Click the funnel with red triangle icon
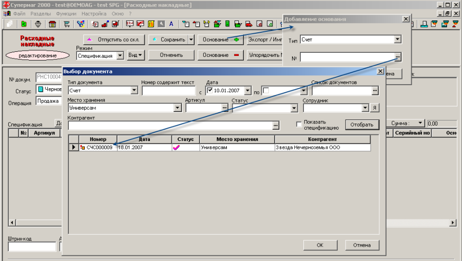 pos(455,24)
